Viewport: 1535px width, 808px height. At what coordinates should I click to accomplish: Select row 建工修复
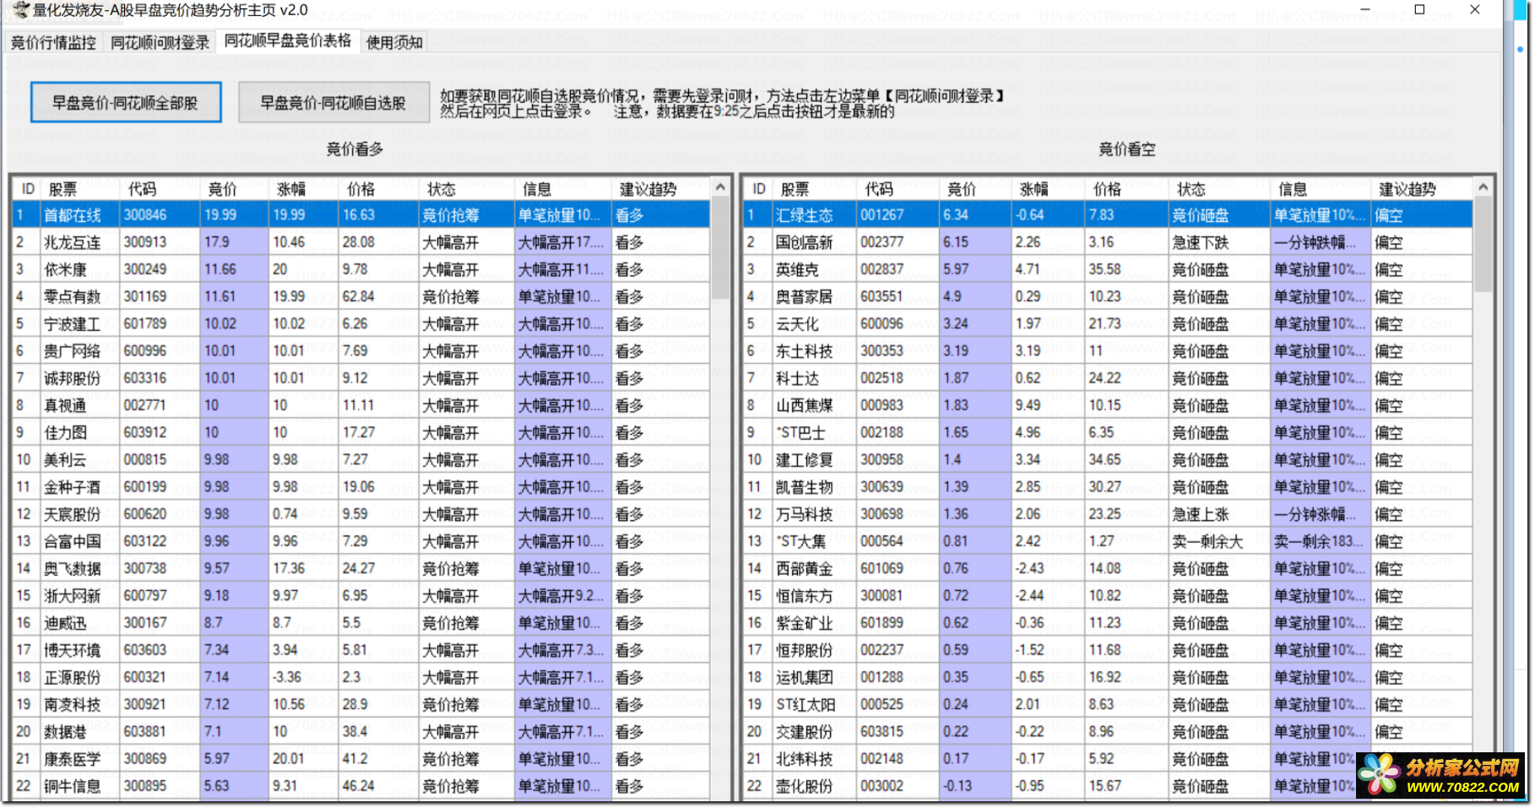point(1108,460)
